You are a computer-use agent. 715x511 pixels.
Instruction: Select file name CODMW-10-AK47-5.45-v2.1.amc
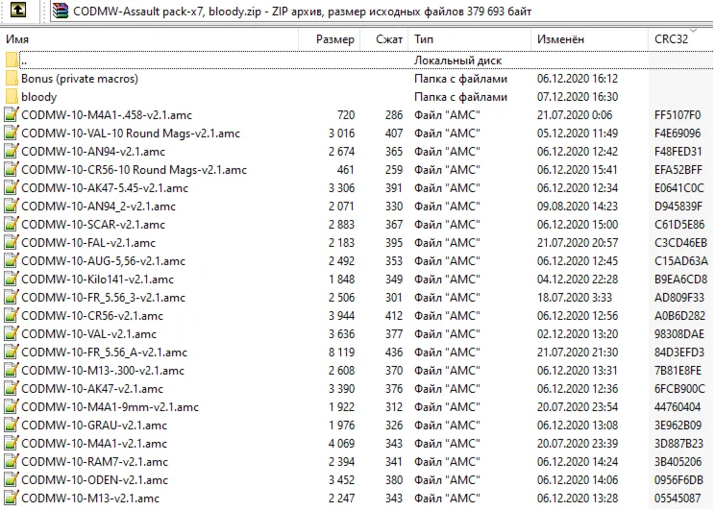click(105, 188)
